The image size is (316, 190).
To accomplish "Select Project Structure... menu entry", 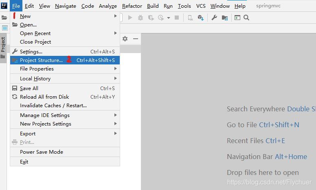I will [65, 60].
